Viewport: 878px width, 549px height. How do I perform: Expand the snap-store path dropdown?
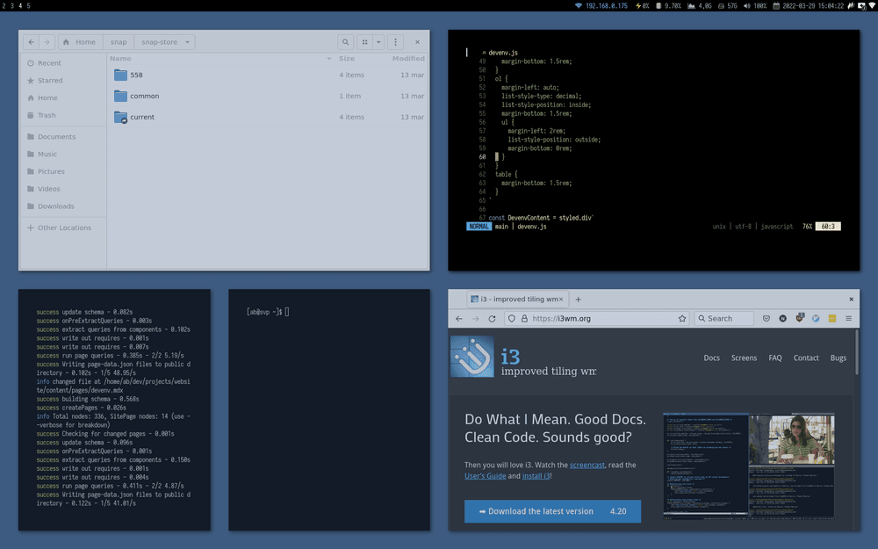click(x=188, y=42)
